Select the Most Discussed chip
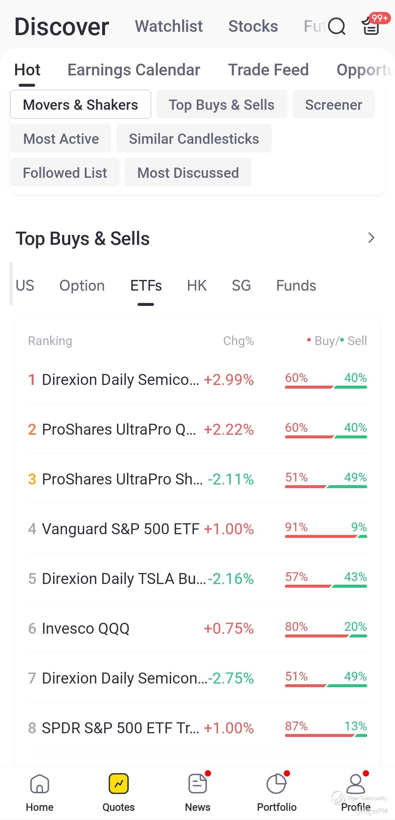The height and width of the screenshot is (820, 395). (x=188, y=173)
